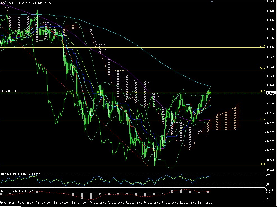This screenshot has height=207, width=277.
Task: Select the #316854 sell order label
Action: [x=9, y=91]
